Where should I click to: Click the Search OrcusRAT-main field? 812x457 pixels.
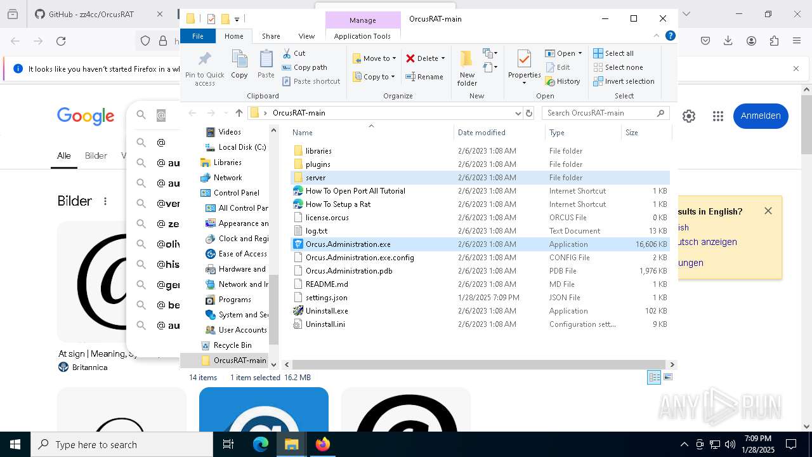pyautogui.click(x=606, y=113)
